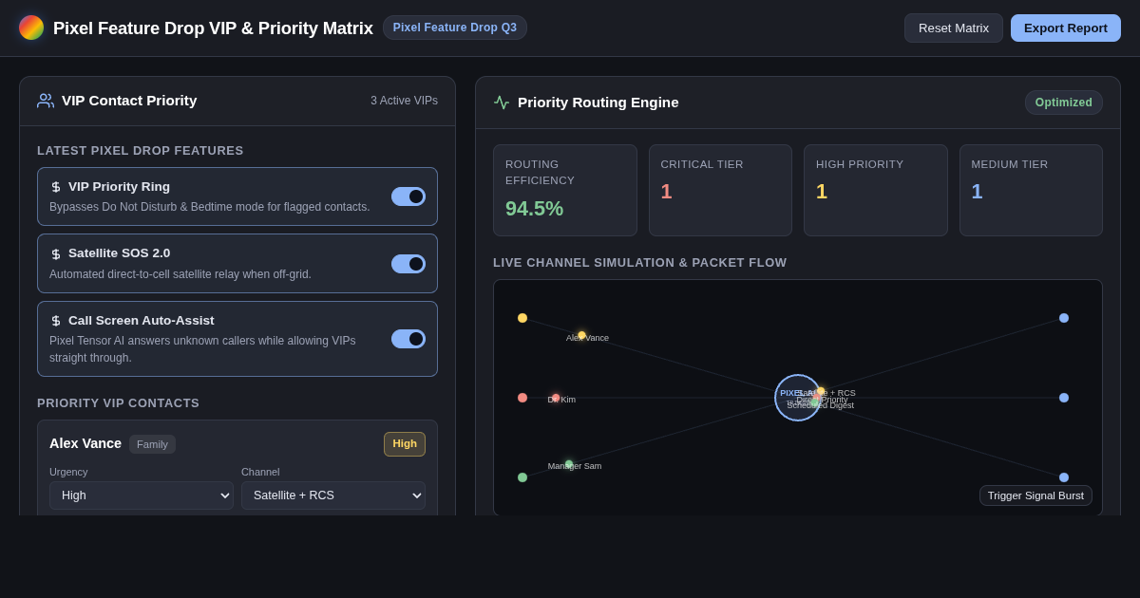This screenshot has width=1140, height=598.
Task: Click the VIP Contact Priority heading
Action: [x=129, y=101]
